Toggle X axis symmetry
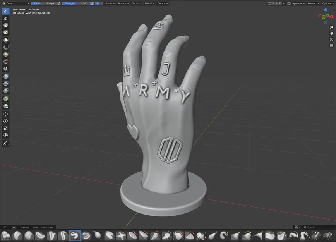336x242 pixels. [x=273, y=3]
